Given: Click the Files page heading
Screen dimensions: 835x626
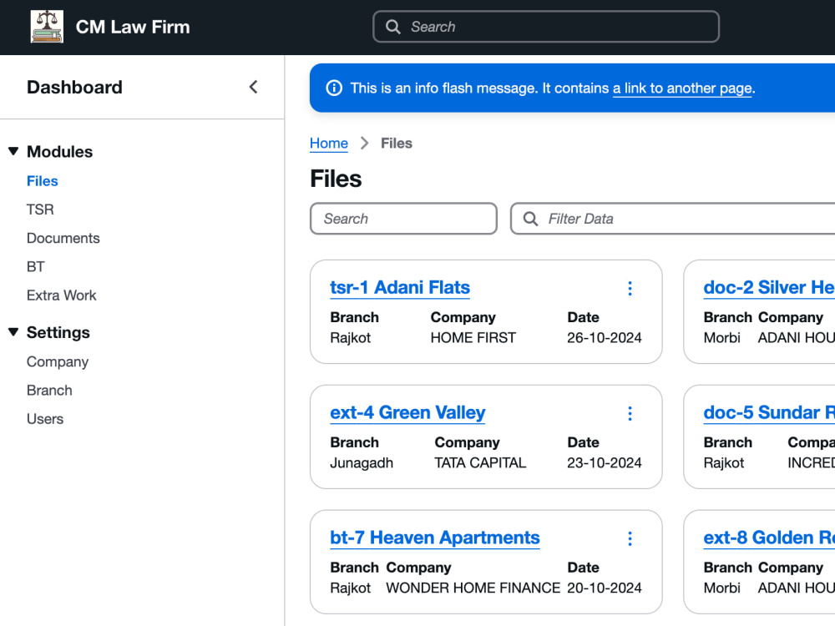Looking at the screenshot, I should 336,179.
